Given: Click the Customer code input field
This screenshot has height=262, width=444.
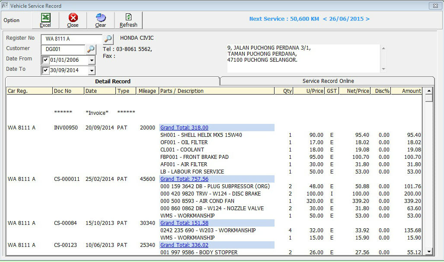Looking at the screenshot, I should [x=63, y=49].
